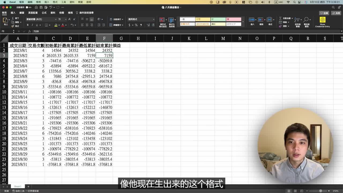
Task: Click the Show Credential Entry icon
Action: 322,20
